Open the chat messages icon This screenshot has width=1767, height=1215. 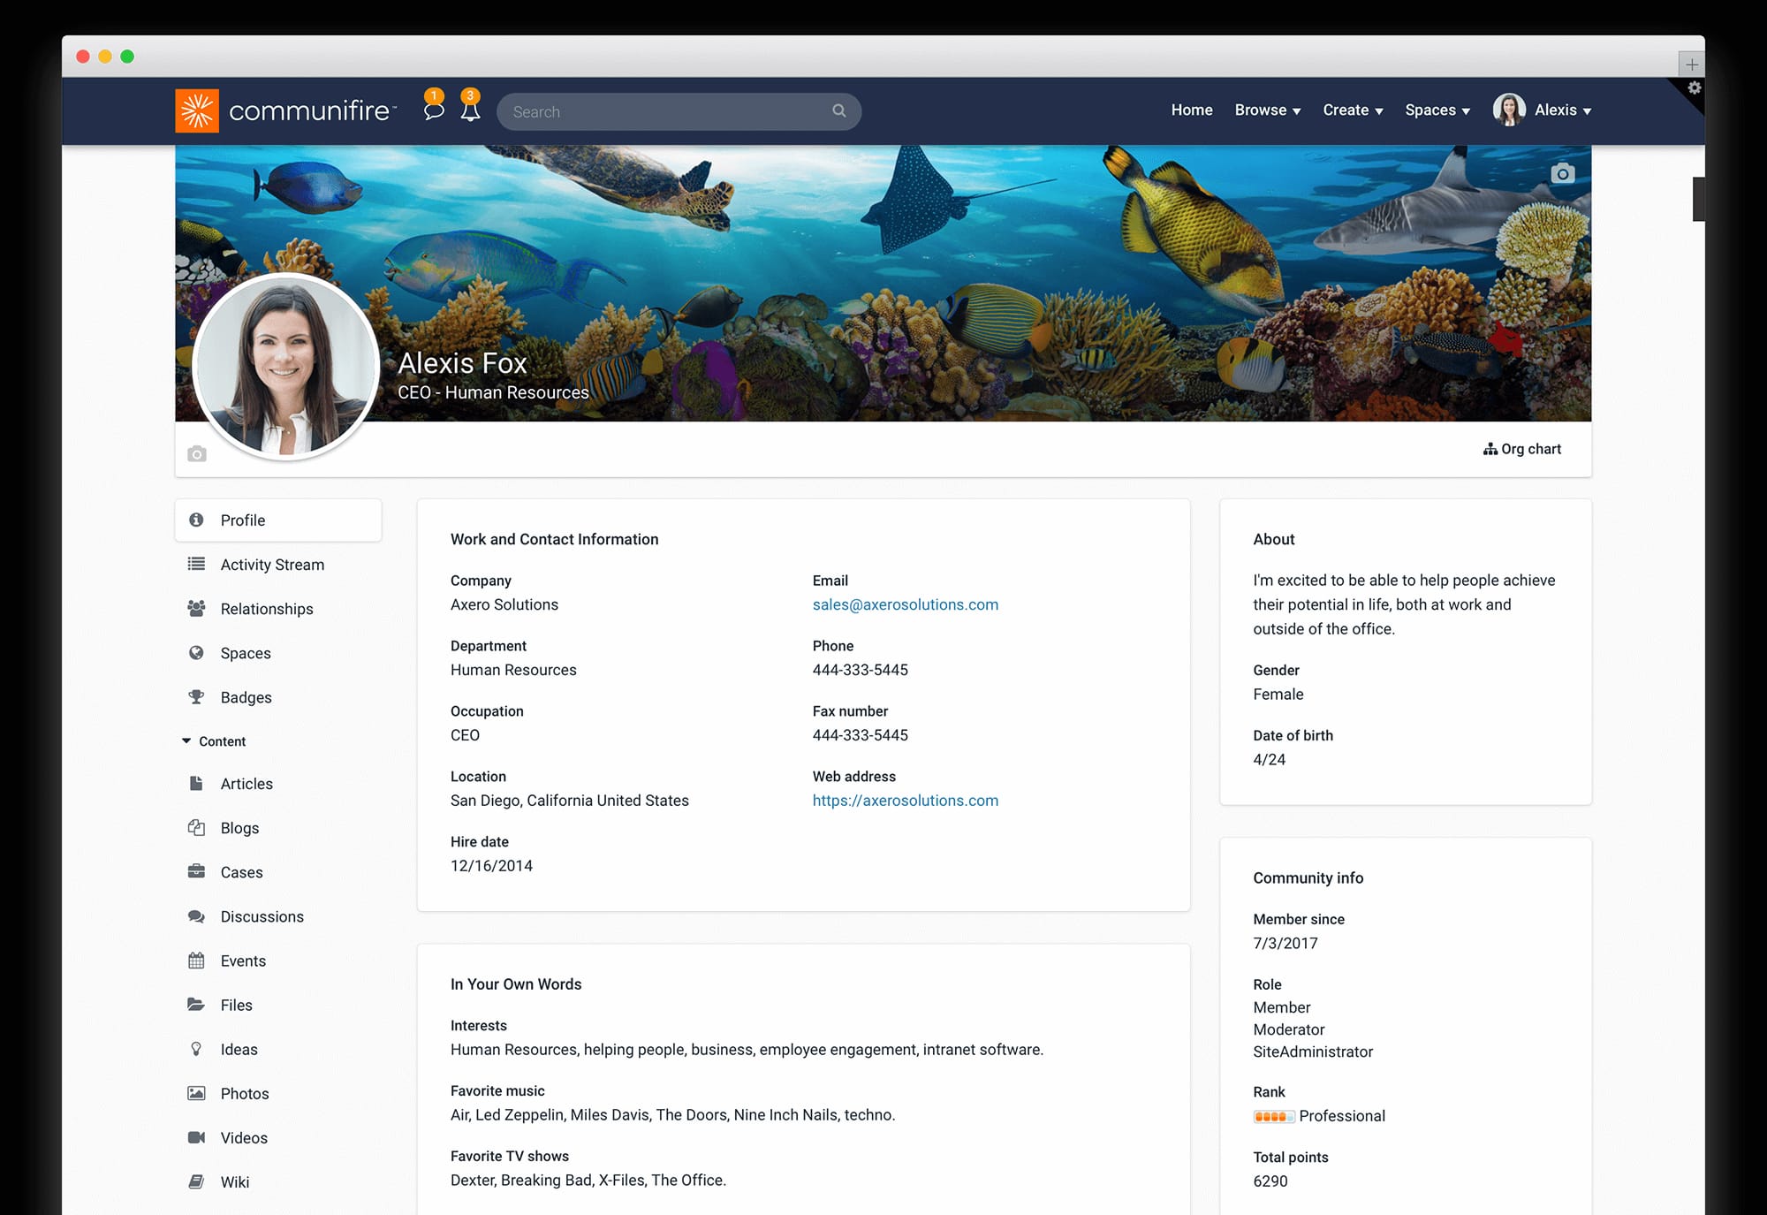(435, 111)
